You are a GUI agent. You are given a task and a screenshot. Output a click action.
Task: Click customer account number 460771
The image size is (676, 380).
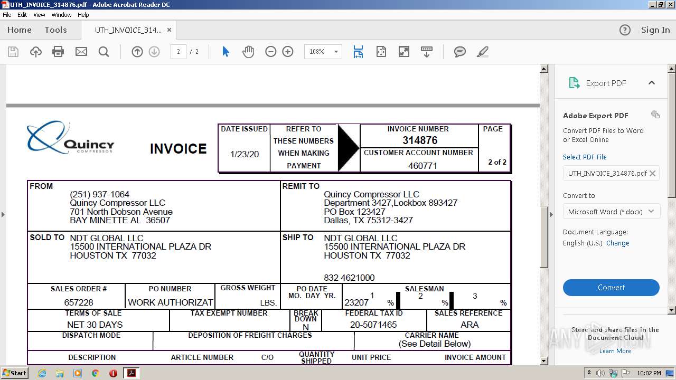422,166
